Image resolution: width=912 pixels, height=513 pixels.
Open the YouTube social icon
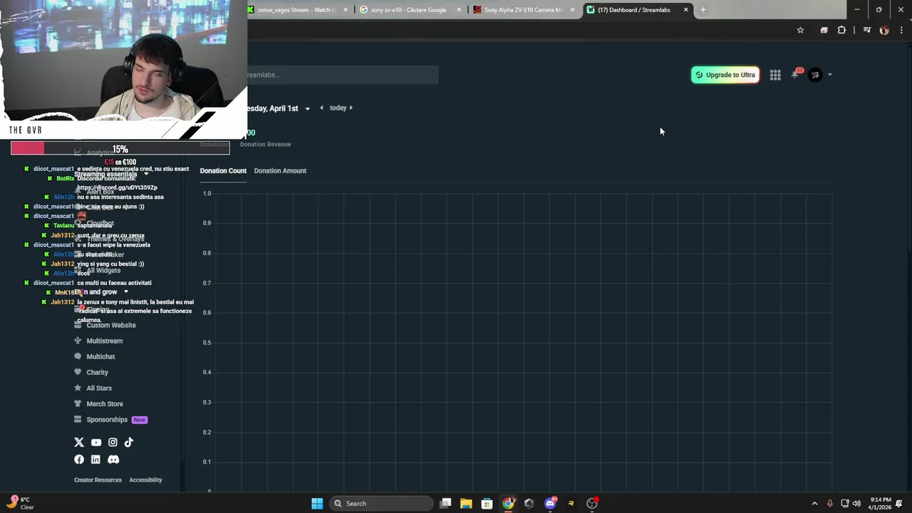96,442
